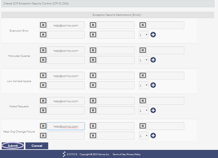Focus the Low Sample Space help@somos.com email field

(66, 76)
